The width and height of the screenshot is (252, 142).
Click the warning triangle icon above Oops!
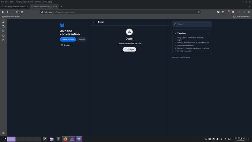(129, 32)
